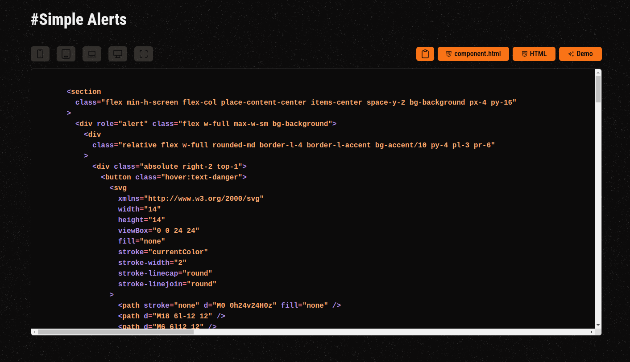Click the horizontal scrollbar thumb
Viewport: 630px width, 362px height.
109,332
